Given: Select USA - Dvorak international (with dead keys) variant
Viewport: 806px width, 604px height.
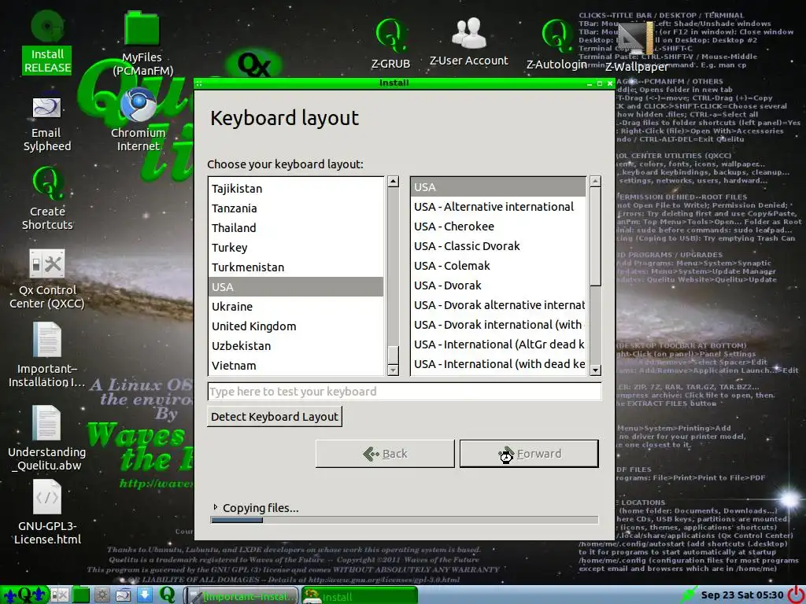Looking at the screenshot, I should point(498,325).
